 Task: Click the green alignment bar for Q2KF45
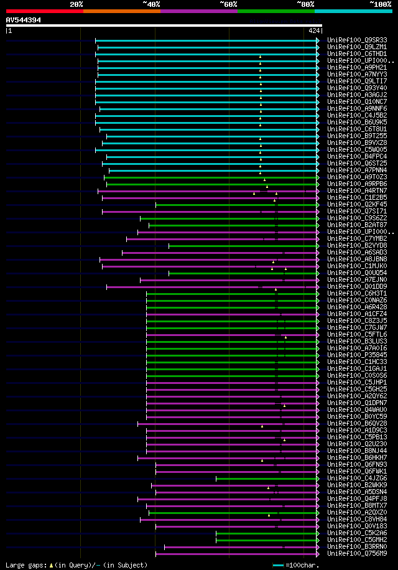pos(236,205)
